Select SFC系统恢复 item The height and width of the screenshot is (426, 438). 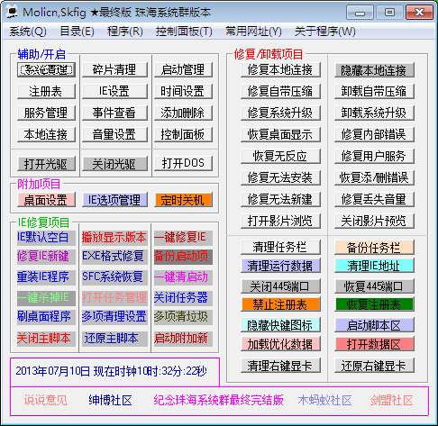coord(114,276)
